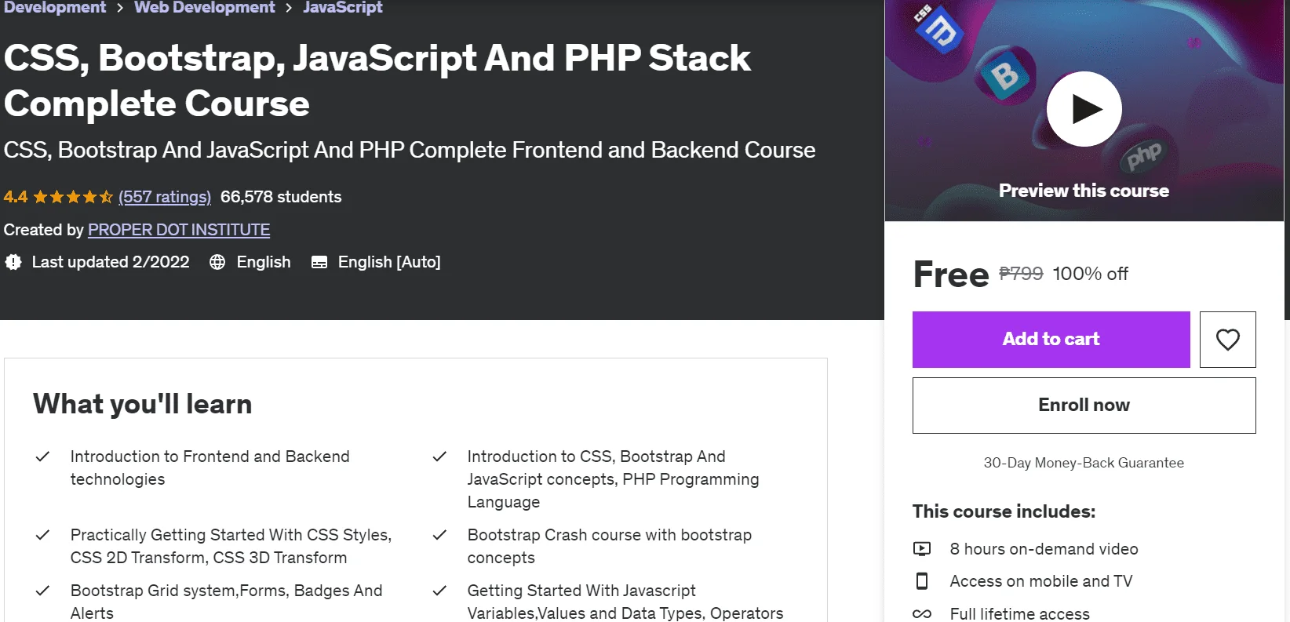The width and height of the screenshot is (1290, 622).
Task: Click checkmark beside Practically Getting Started With CSS
Action: [43, 535]
